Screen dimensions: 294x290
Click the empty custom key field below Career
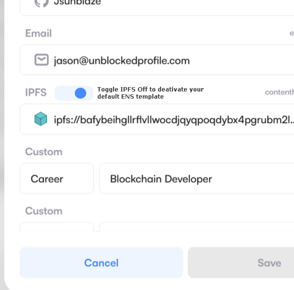57,227
